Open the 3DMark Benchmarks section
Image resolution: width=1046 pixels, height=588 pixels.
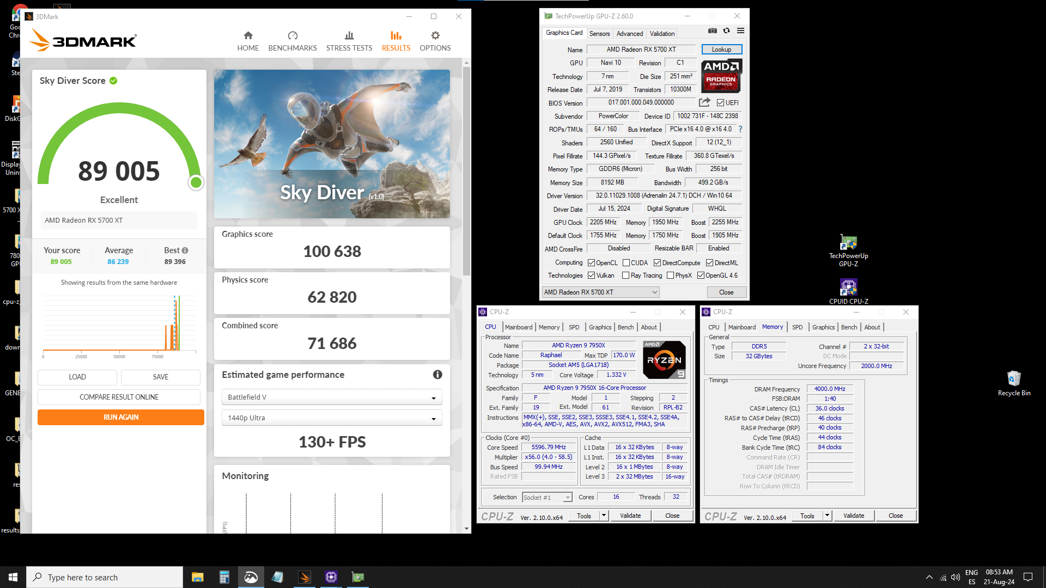[293, 41]
